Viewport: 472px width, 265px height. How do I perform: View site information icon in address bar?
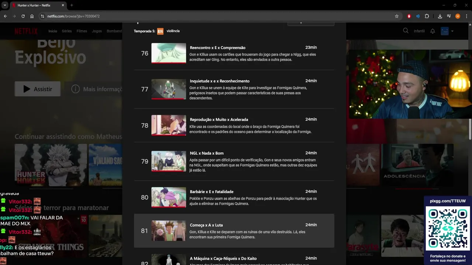42,16
